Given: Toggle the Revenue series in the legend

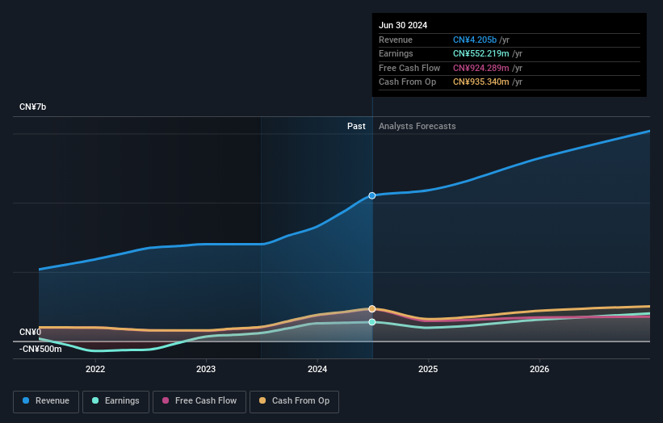Looking at the screenshot, I should coord(46,401).
